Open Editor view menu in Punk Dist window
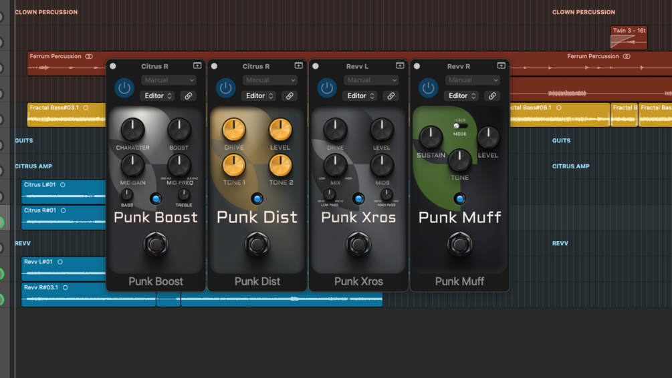The image size is (672, 378). (x=259, y=96)
